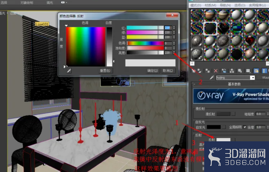Toggle the Show End Result icon
Image resolution: width=269 pixels, height=172 pixels.
pyautogui.click(x=264, y=71)
